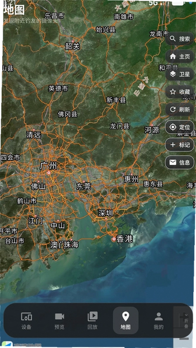Tap the 香港 city marker
Image resolution: width=196 pixels, height=348 pixels.
pyautogui.click(x=114, y=239)
